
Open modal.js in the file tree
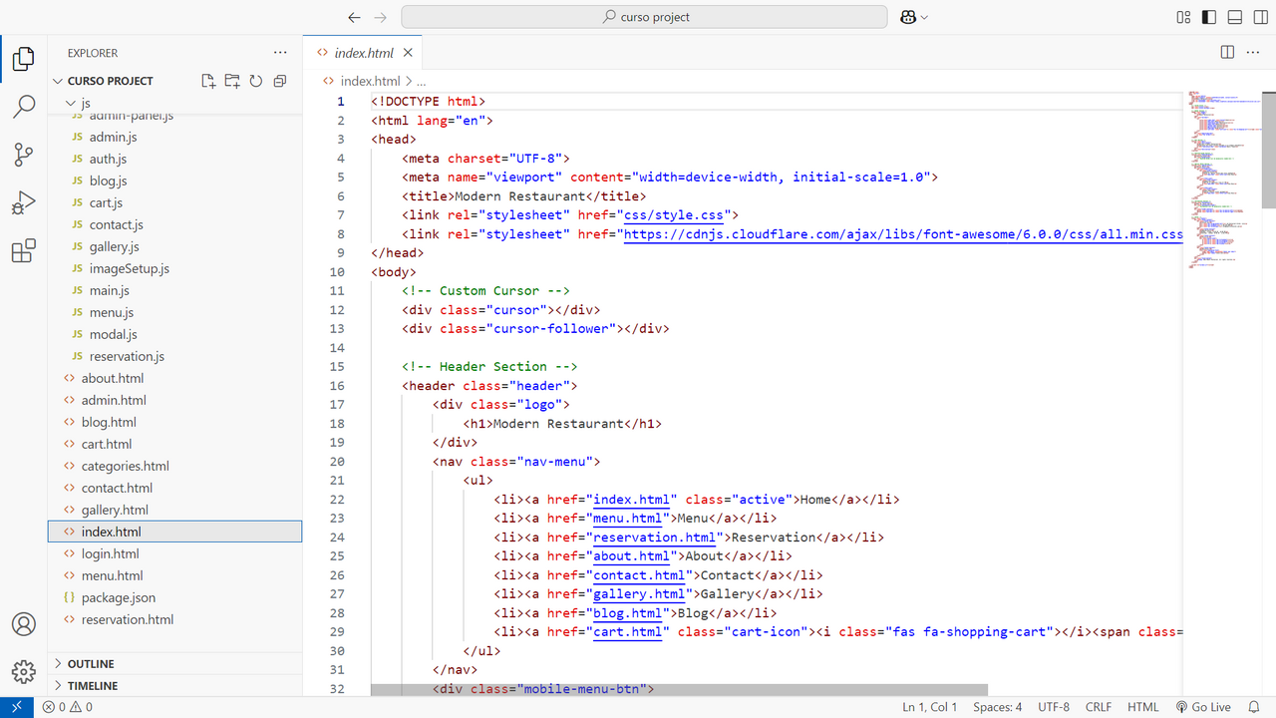(174, 334)
